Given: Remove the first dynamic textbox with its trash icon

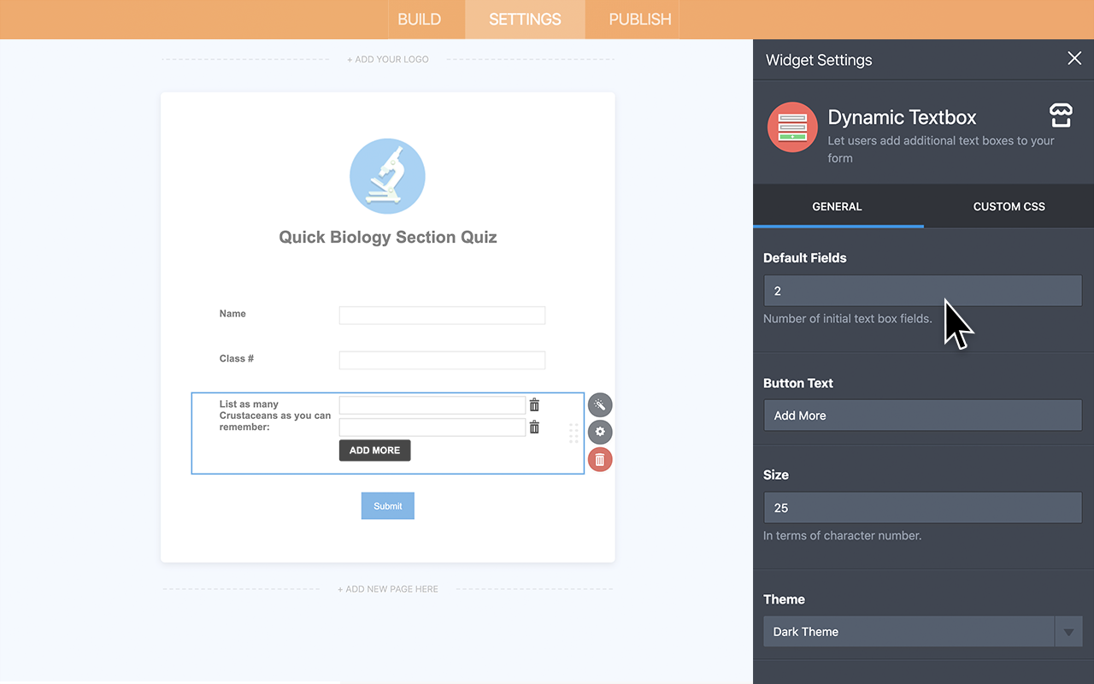Looking at the screenshot, I should click(534, 404).
